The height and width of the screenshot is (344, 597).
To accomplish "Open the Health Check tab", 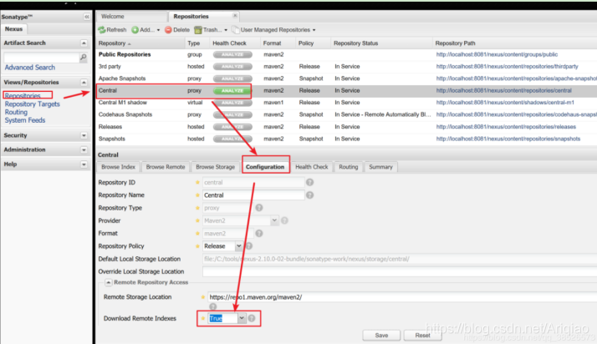I will point(311,167).
